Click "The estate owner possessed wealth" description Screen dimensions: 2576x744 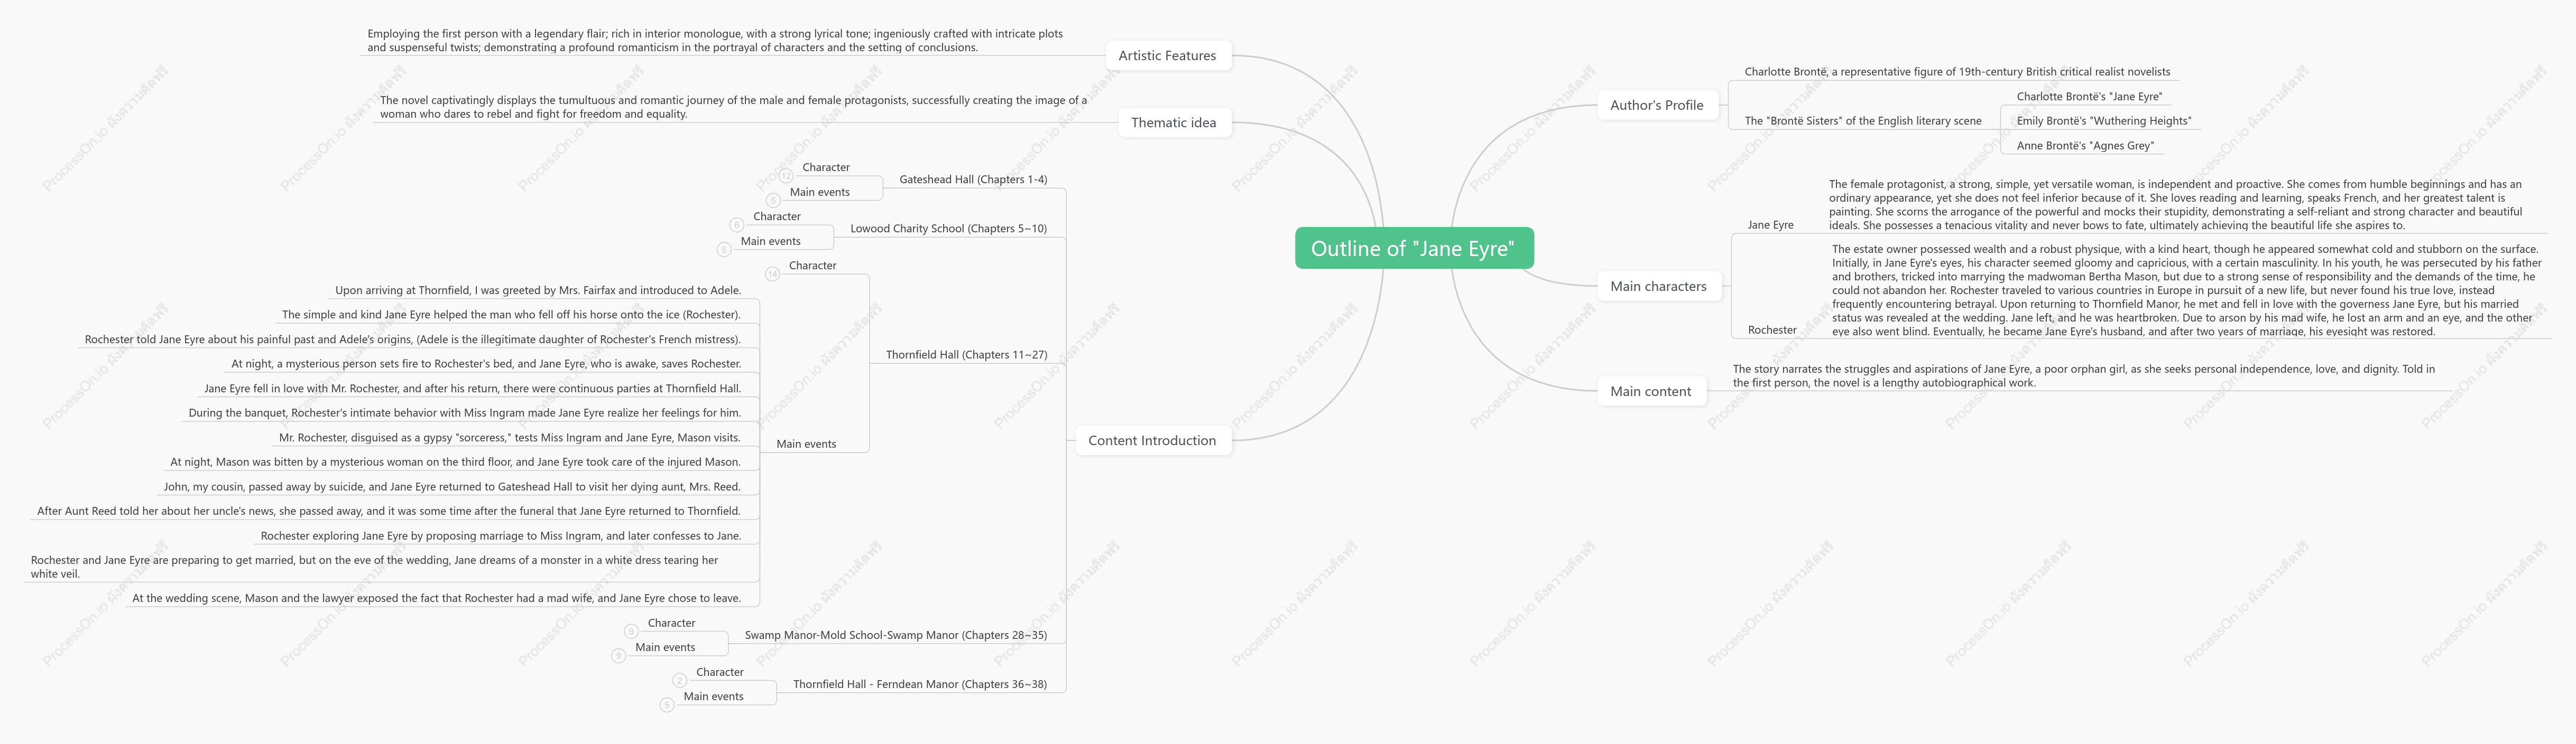[2186, 290]
